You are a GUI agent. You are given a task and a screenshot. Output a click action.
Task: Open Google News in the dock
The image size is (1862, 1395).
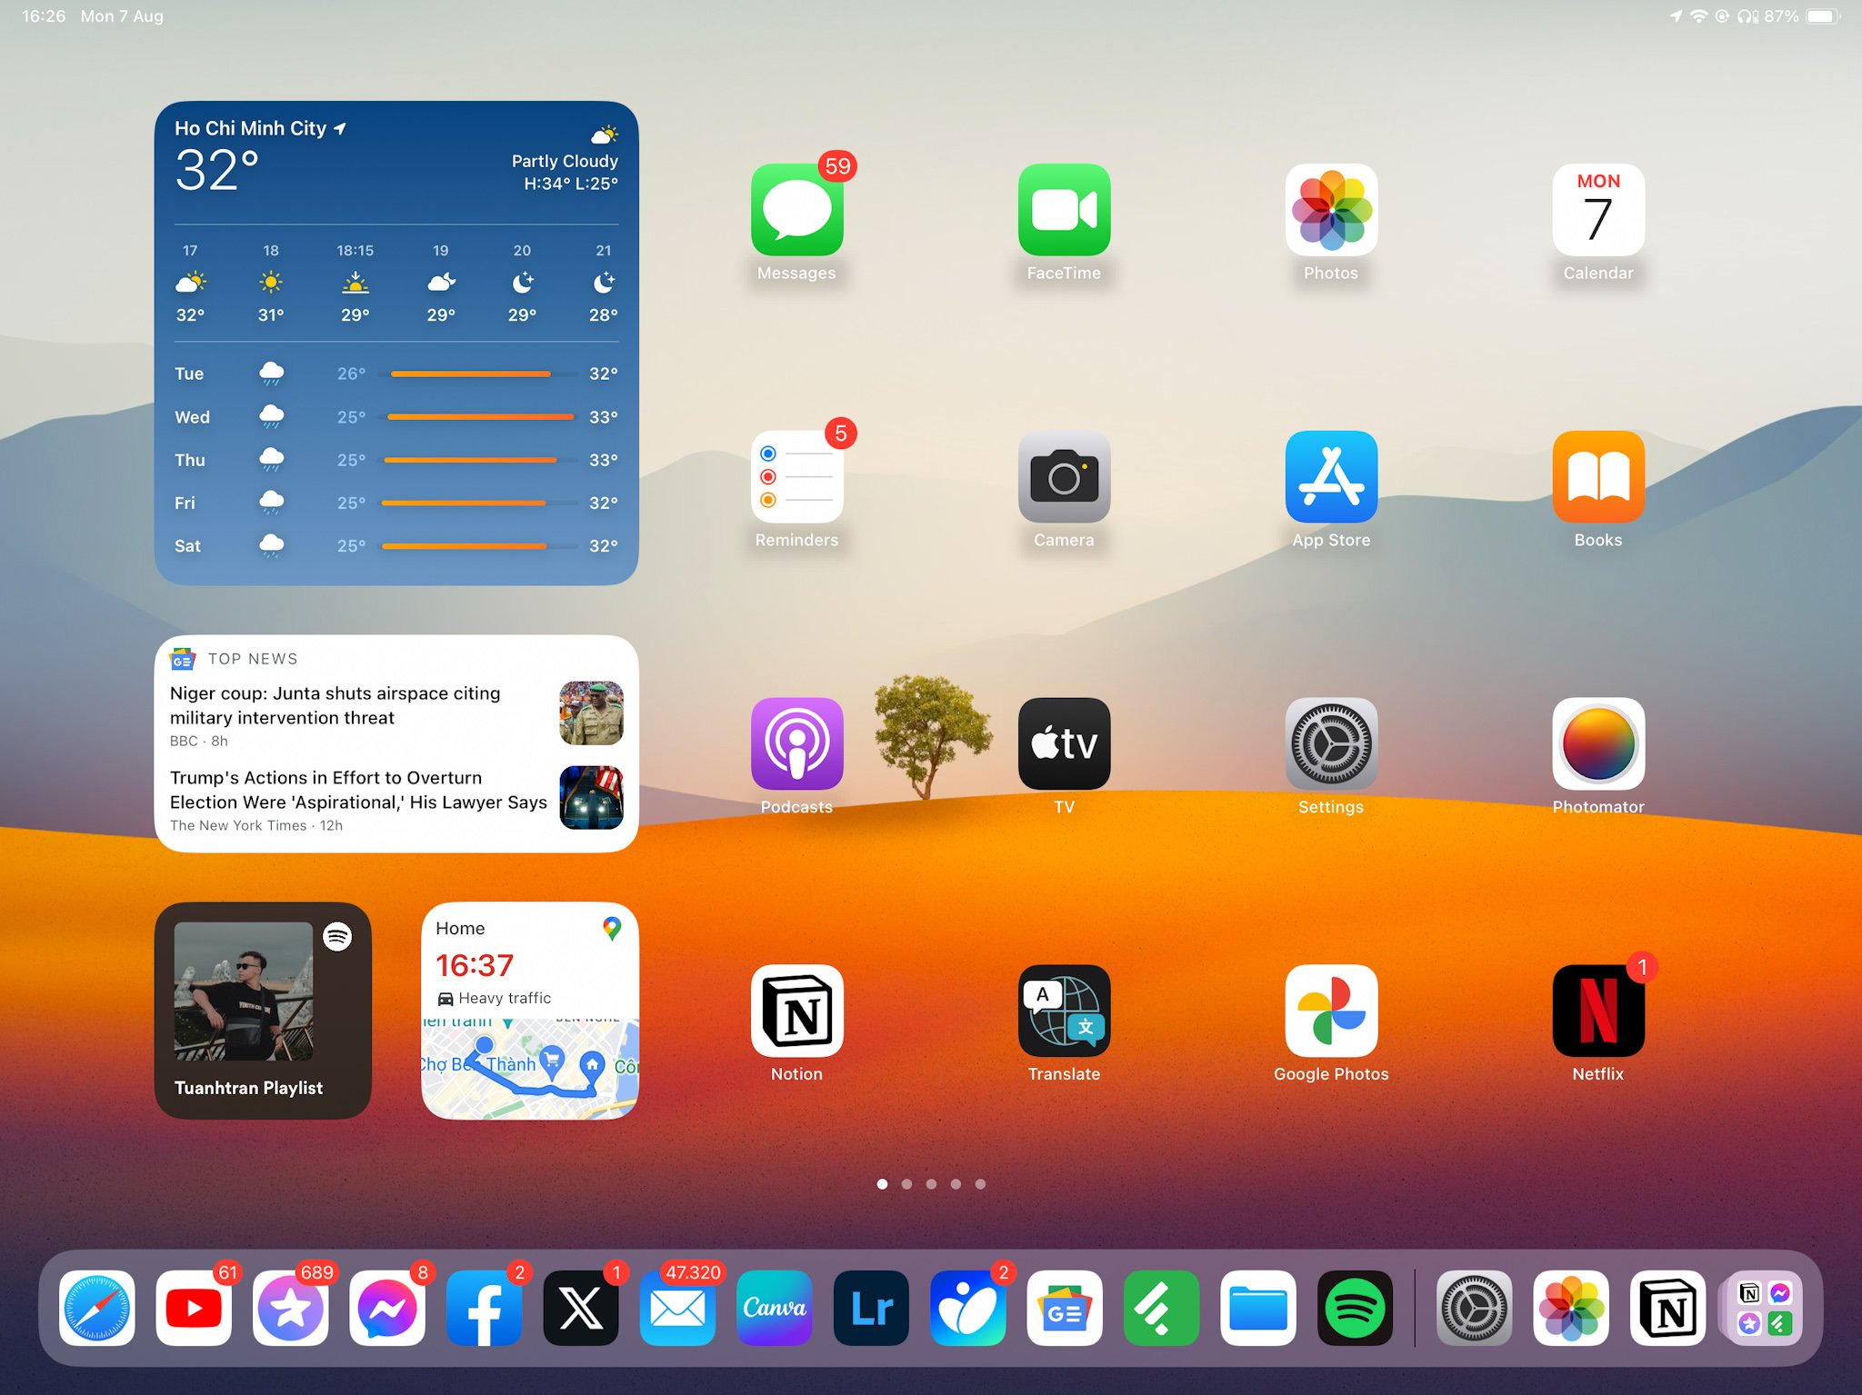pyautogui.click(x=1065, y=1308)
